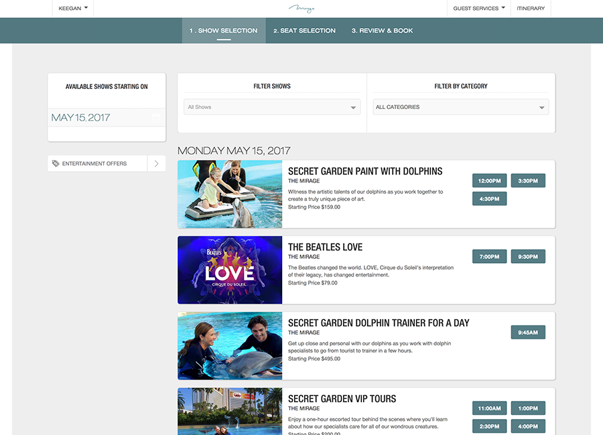Open the Paint With Dolphins photo thumbnail
The height and width of the screenshot is (435, 603).
pyautogui.click(x=230, y=194)
